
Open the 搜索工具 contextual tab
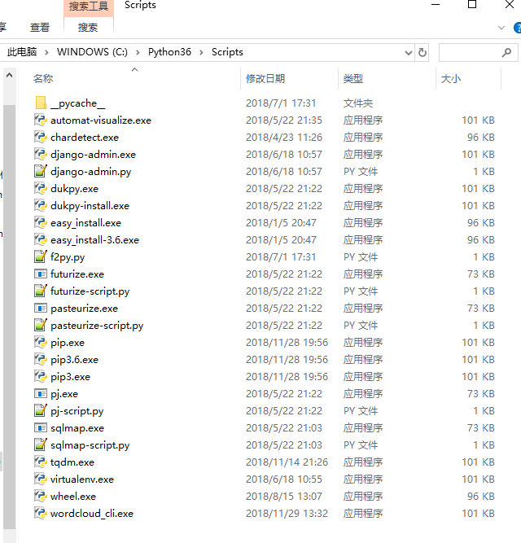click(x=88, y=7)
